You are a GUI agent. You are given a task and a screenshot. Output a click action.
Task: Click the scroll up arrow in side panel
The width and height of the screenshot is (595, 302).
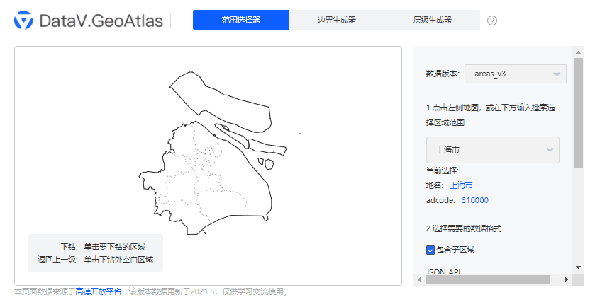click(578, 52)
